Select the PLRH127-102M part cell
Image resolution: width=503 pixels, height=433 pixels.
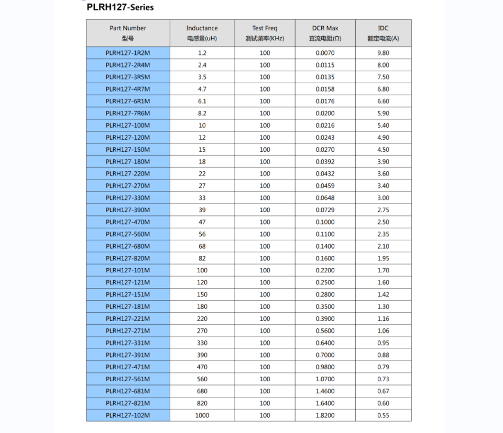[x=128, y=416]
